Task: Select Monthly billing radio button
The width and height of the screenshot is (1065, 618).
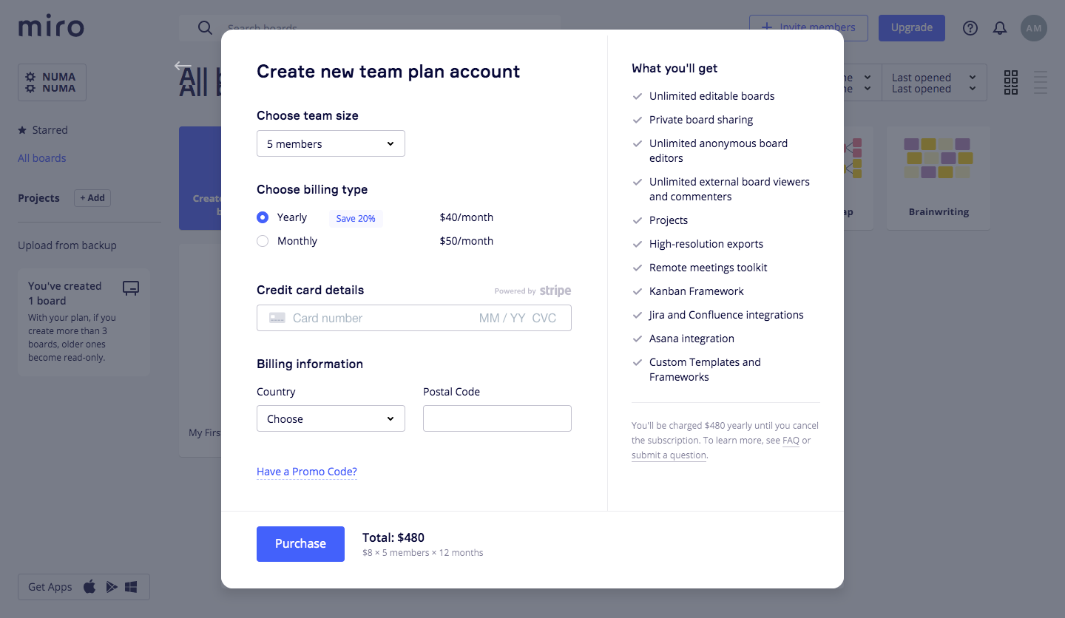Action: (x=263, y=241)
